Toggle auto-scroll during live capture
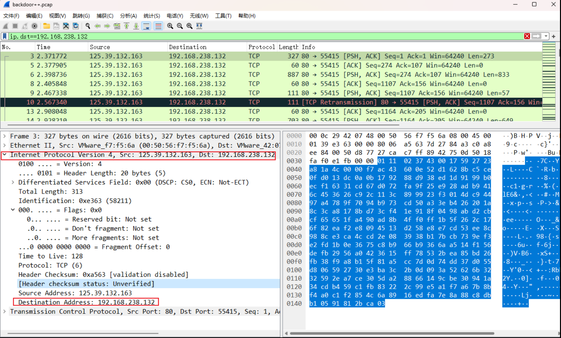The image size is (561, 338). tap(146, 26)
